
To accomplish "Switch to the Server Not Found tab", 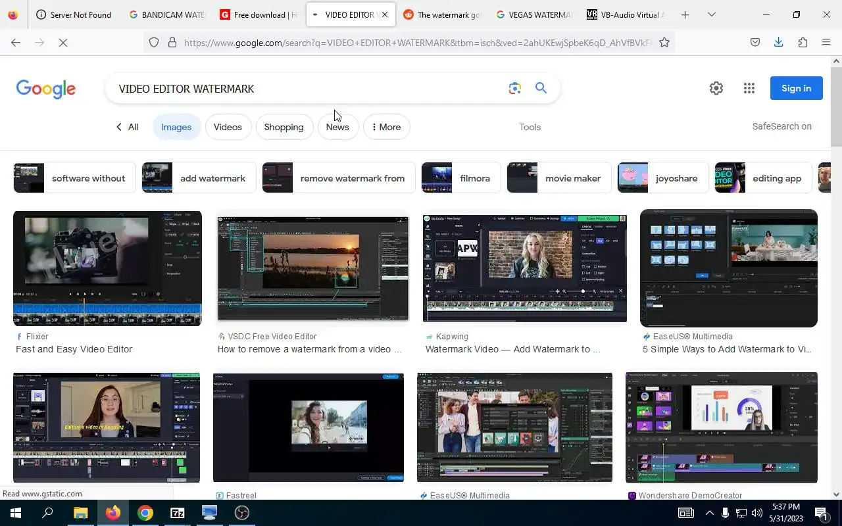I will [x=74, y=14].
